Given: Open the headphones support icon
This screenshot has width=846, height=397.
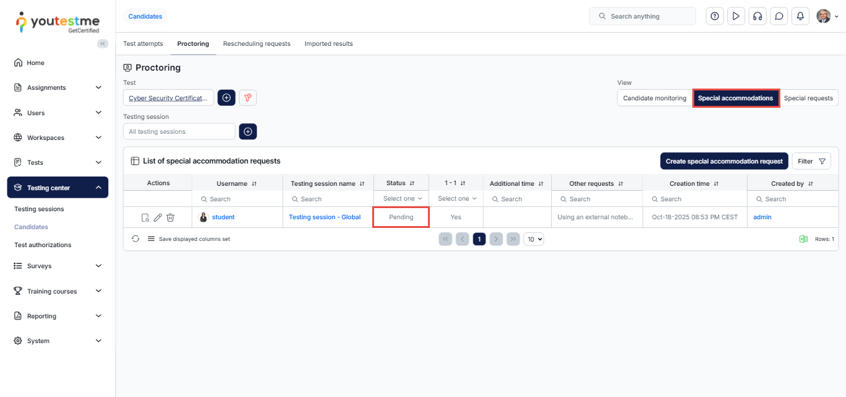Looking at the screenshot, I should (757, 16).
